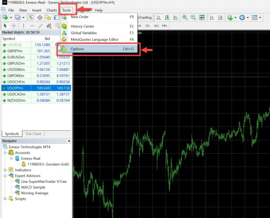The width and height of the screenshot is (270, 218).
Task: Select the GBPJPYm row in Market Watch
Action: coord(36,51)
